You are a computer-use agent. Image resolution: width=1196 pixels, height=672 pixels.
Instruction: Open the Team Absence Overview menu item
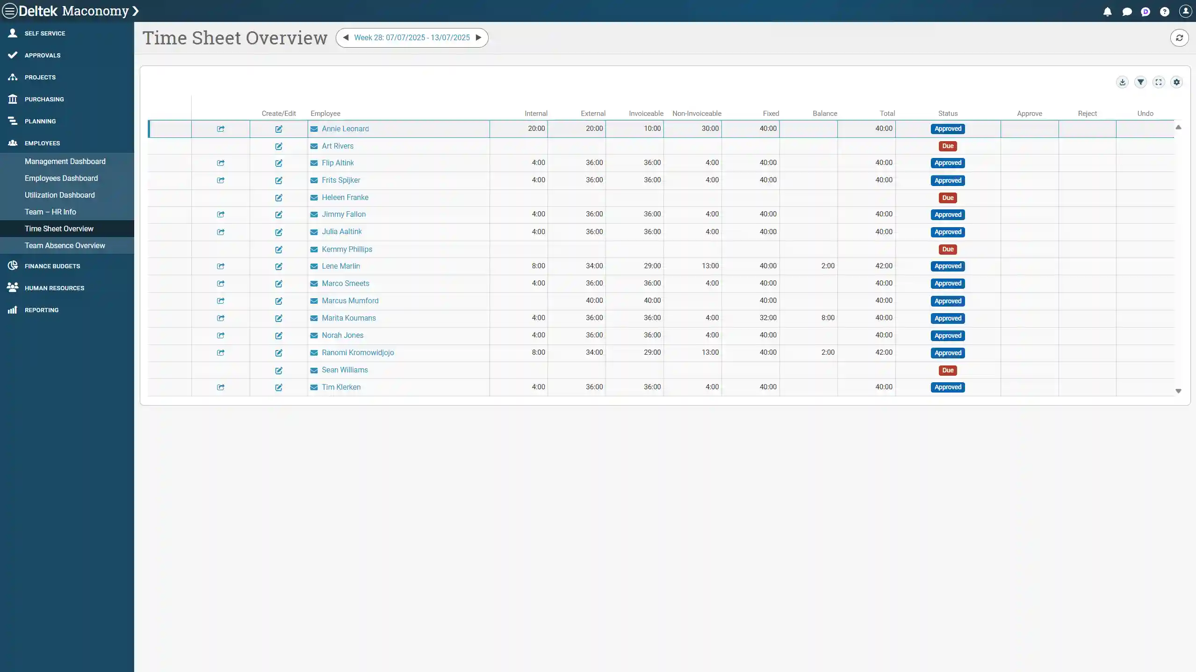point(65,245)
